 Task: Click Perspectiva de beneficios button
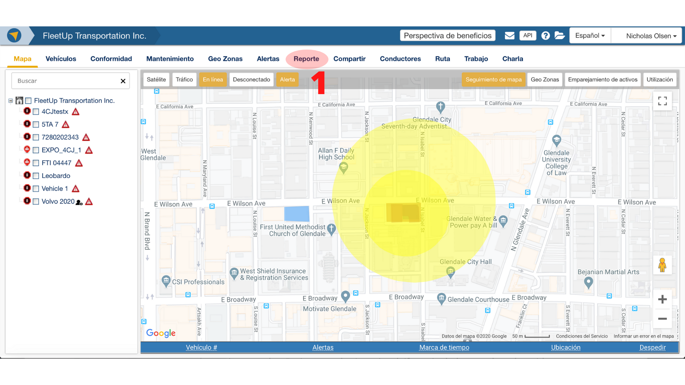pyautogui.click(x=448, y=36)
